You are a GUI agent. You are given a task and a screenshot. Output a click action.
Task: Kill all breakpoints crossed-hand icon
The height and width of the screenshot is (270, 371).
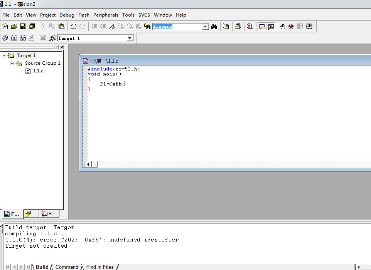pos(291,27)
